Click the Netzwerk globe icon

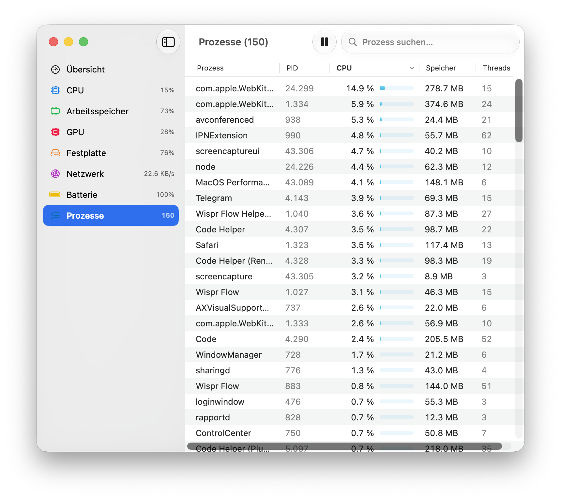click(55, 174)
